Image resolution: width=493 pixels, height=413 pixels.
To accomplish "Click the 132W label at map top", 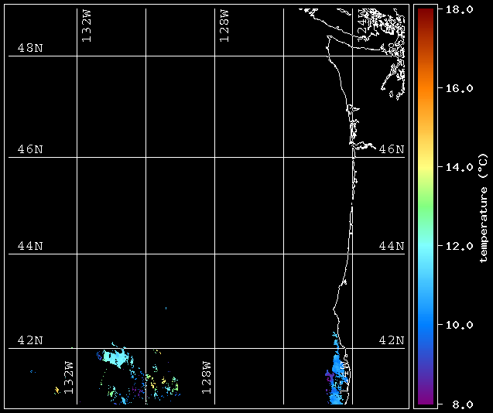I will (x=87, y=26).
